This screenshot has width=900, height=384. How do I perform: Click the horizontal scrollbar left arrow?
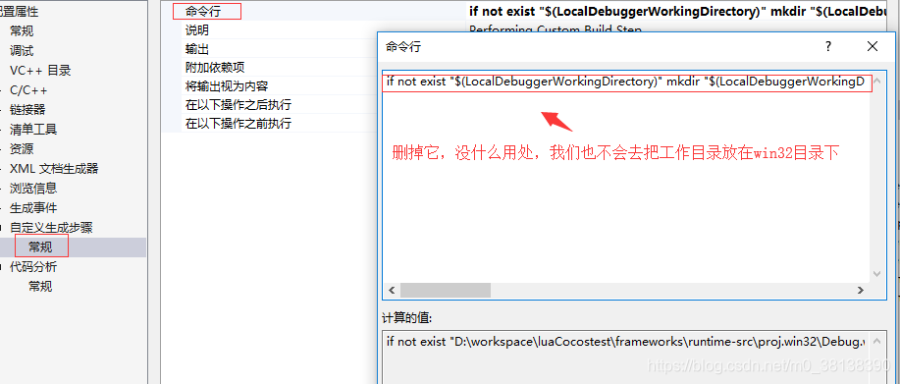point(392,291)
